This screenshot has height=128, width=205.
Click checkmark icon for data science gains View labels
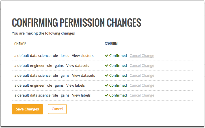tap(107, 95)
